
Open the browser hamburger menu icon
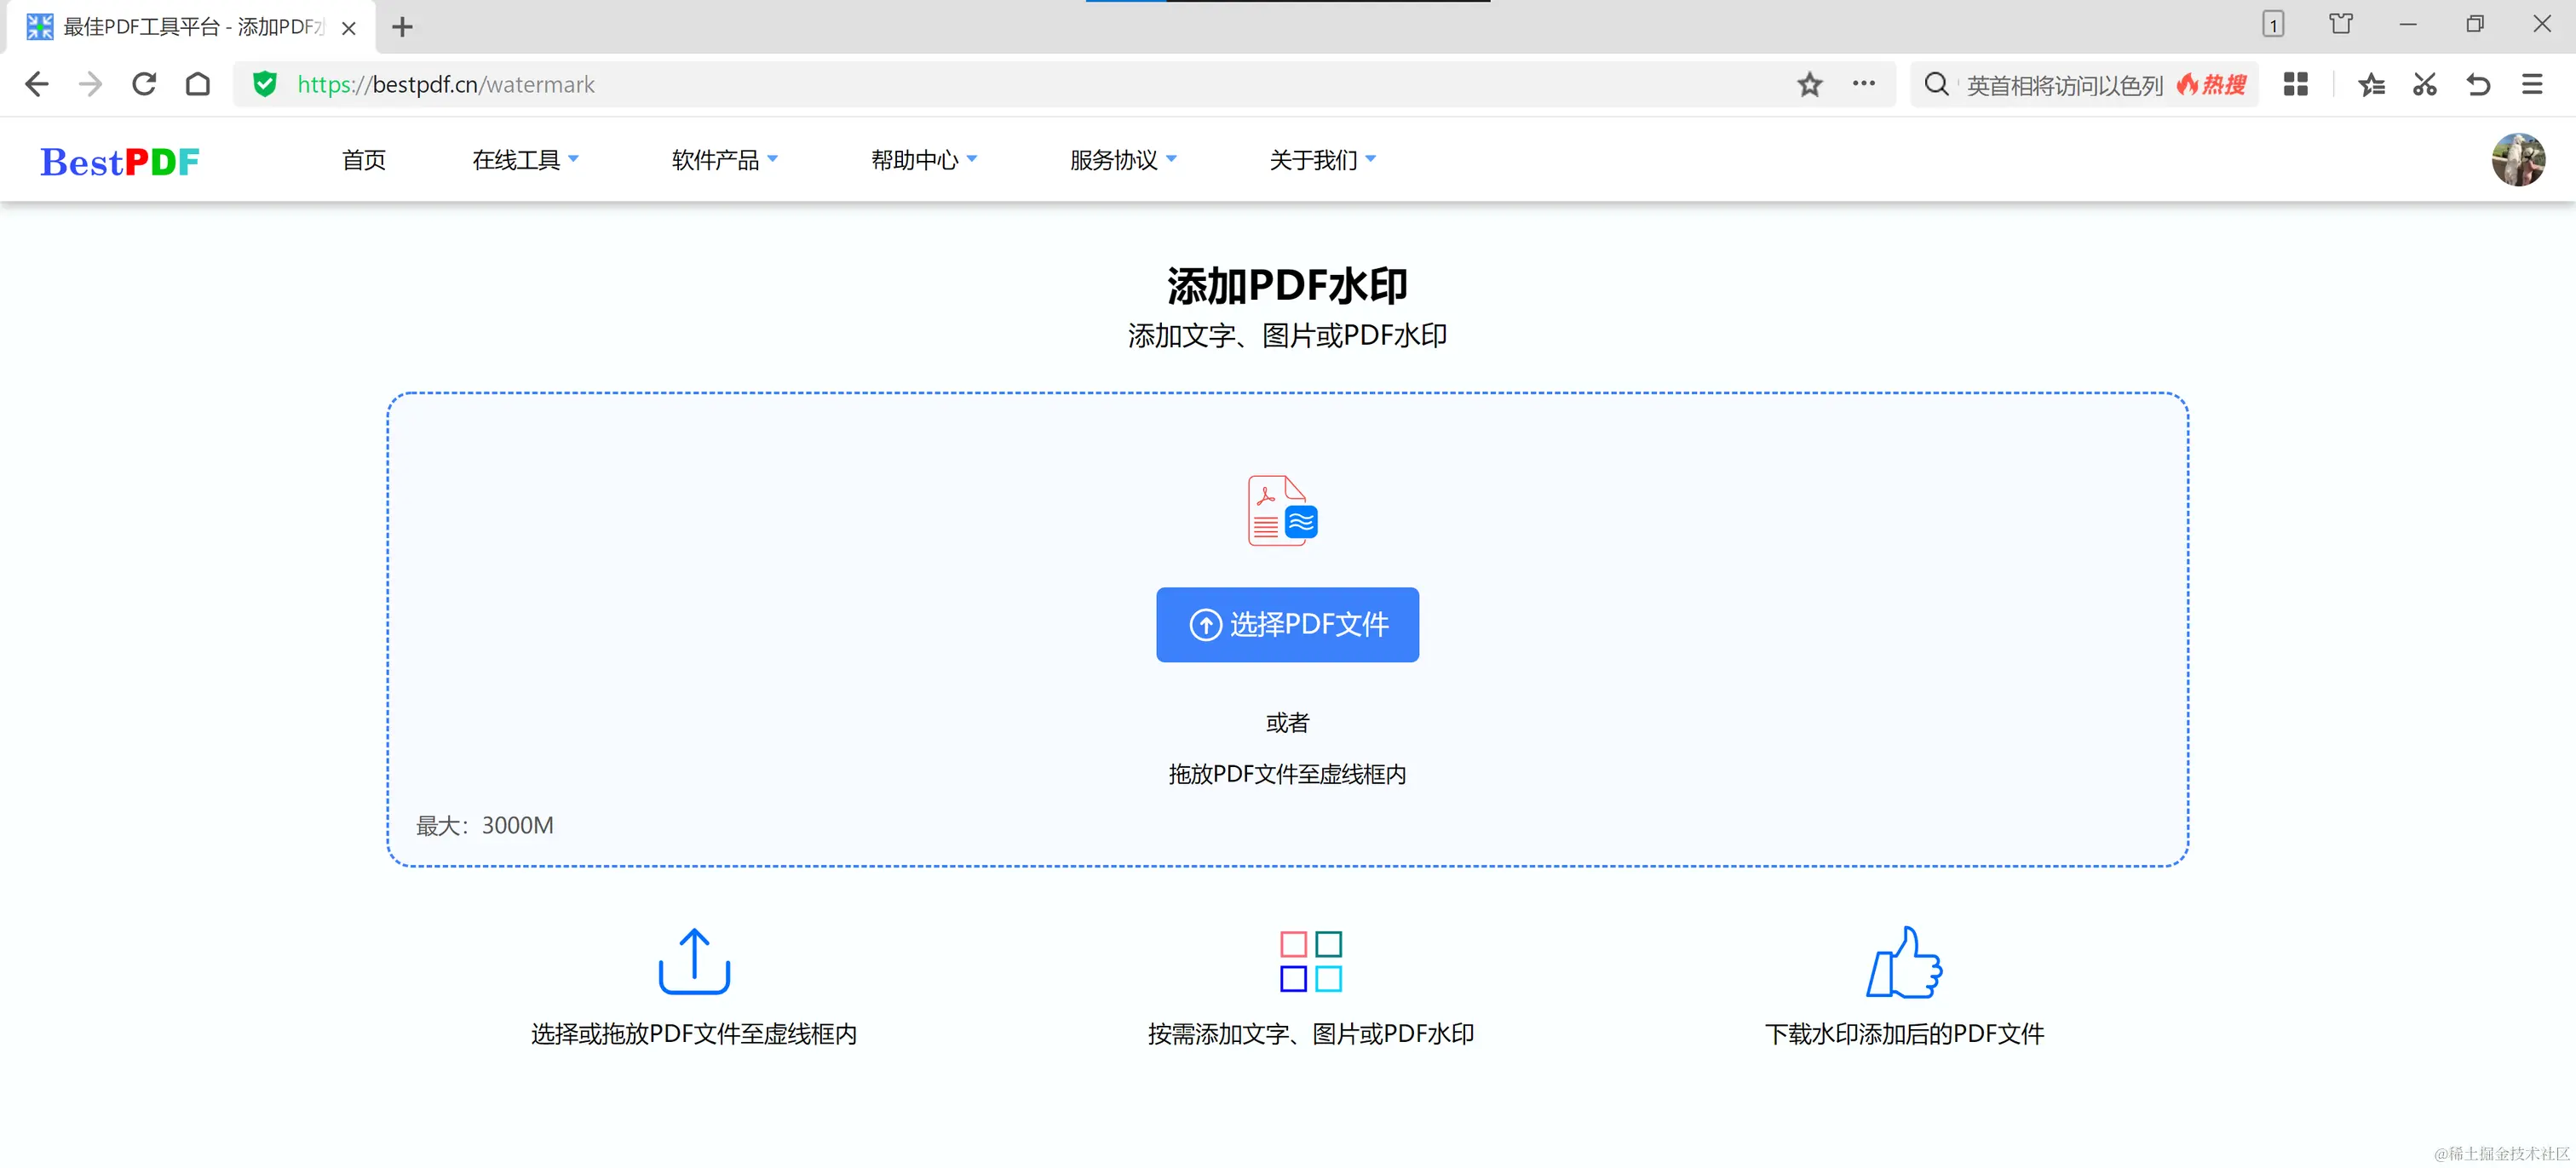[x=2532, y=84]
